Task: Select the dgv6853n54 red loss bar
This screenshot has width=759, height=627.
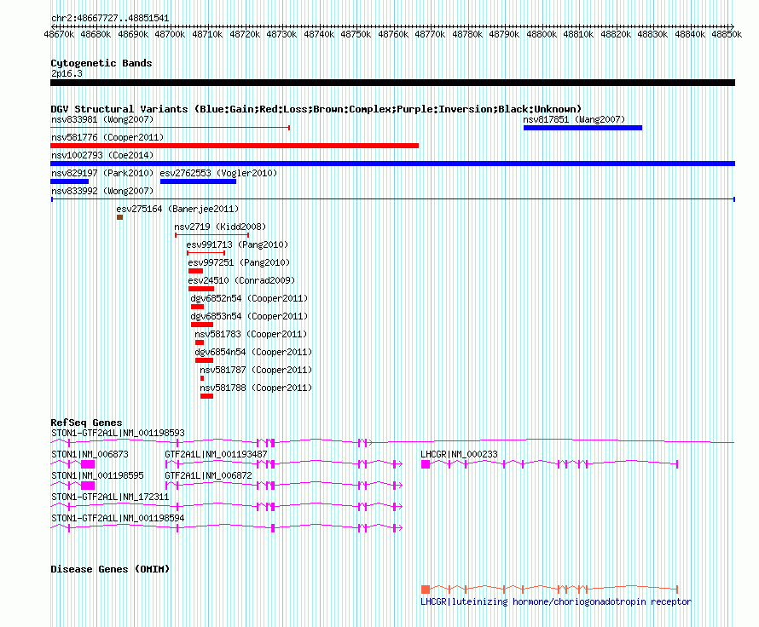Action: [x=202, y=325]
